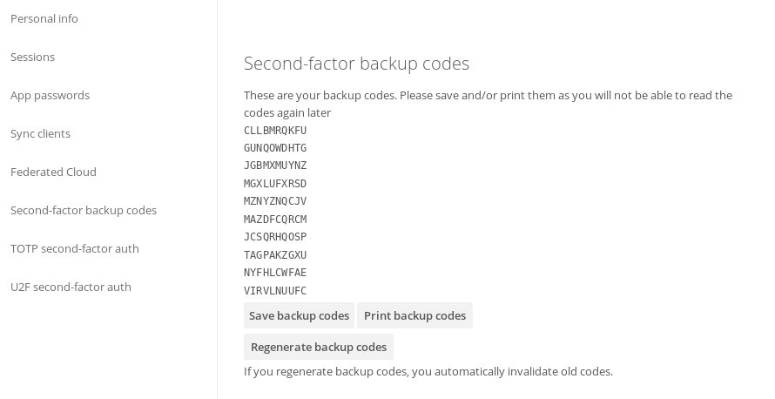Select App passwords sidebar item

click(x=50, y=95)
